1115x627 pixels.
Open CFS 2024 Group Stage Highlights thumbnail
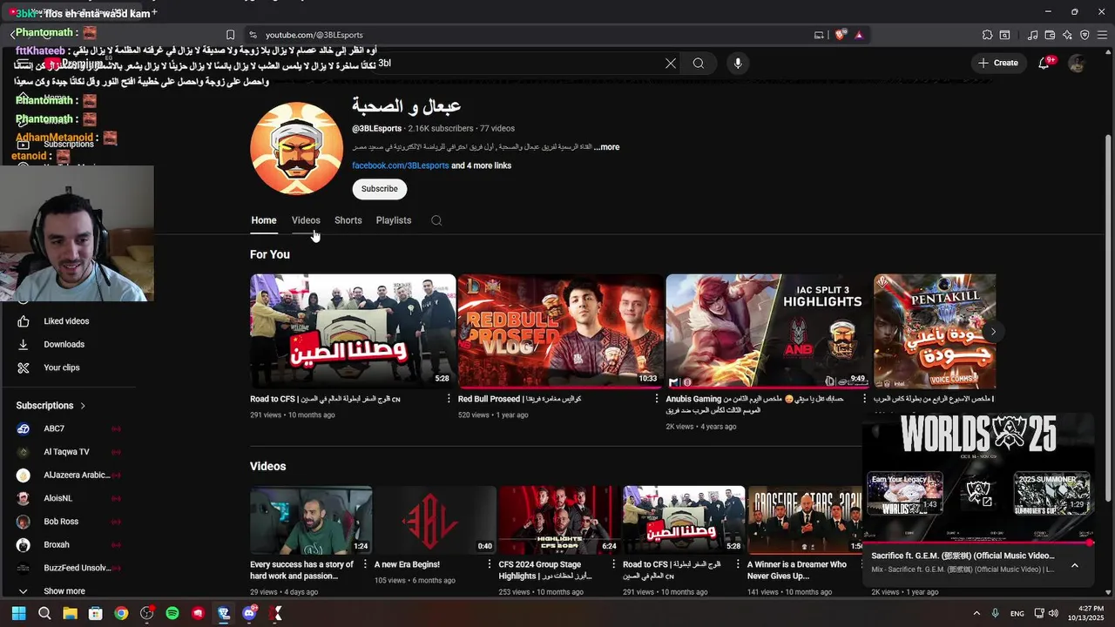click(559, 520)
